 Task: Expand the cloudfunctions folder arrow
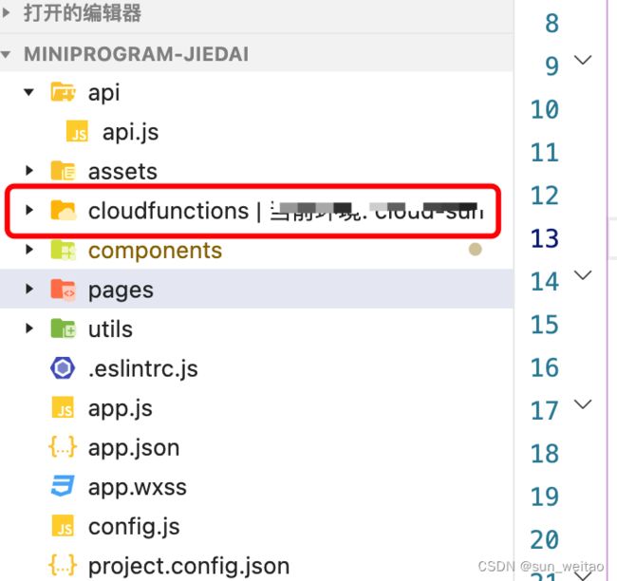click(x=29, y=210)
